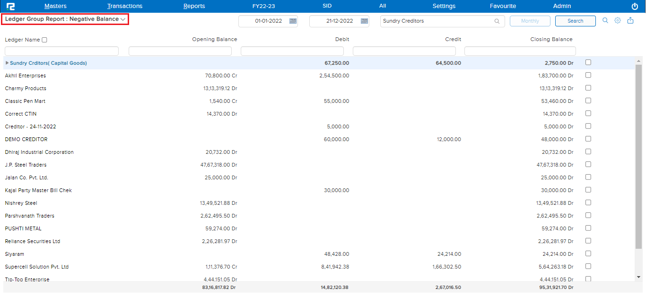Image resolution: width=646 pixels, height=295 pixels.
Task: Expand Sundry Crditors (Capital Goods) group
Action: pos(7,63)
